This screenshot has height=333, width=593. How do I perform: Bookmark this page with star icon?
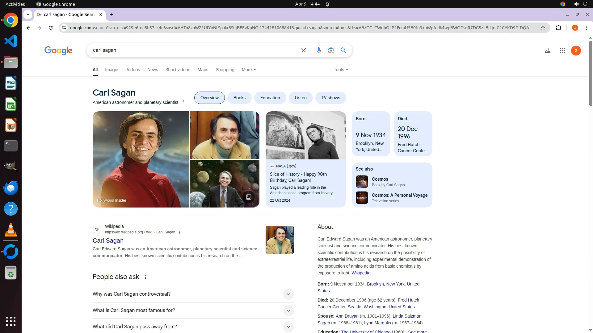(x=543, y=28)
